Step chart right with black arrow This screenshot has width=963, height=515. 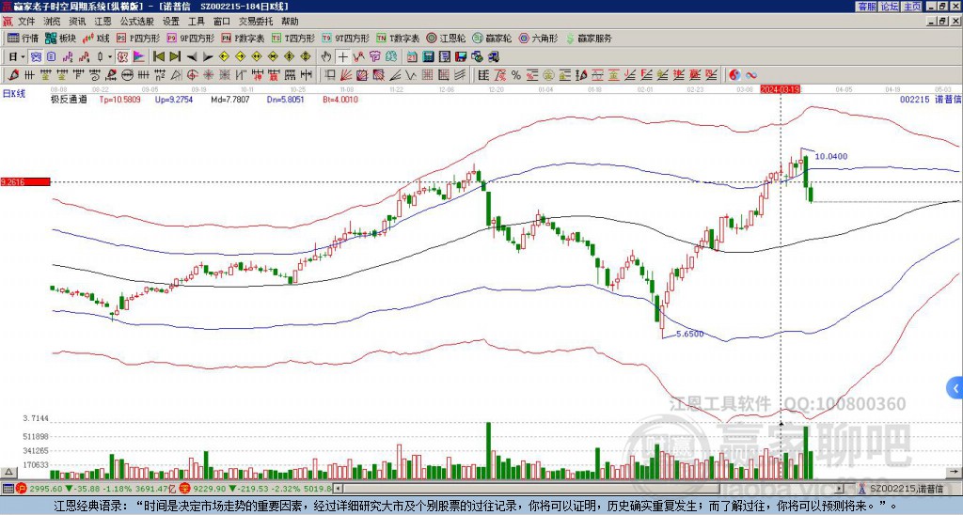click(208, 57)
